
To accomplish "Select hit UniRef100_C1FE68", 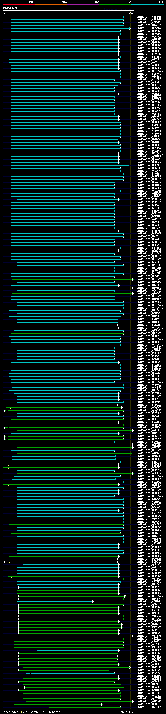I will (149, 17).
